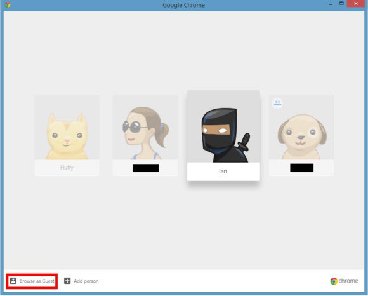Screen dimensions: 368x296
Task: Close the Google Chrome window
Action: (x=356, y=4)
